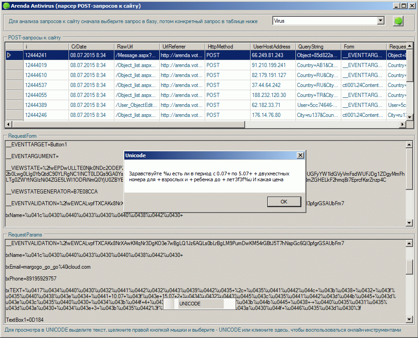Click IP address 82.179.191.127 cell

coord(273,75)
